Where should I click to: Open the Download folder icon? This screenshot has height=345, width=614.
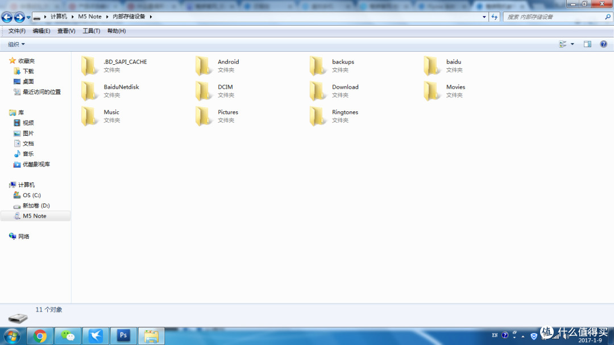[x=318, y=90]
